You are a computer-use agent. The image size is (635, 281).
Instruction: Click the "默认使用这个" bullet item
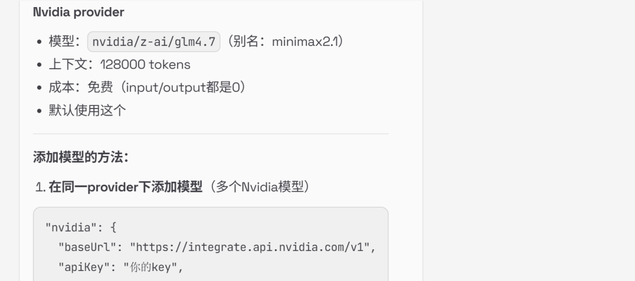(x=87, y=110)
